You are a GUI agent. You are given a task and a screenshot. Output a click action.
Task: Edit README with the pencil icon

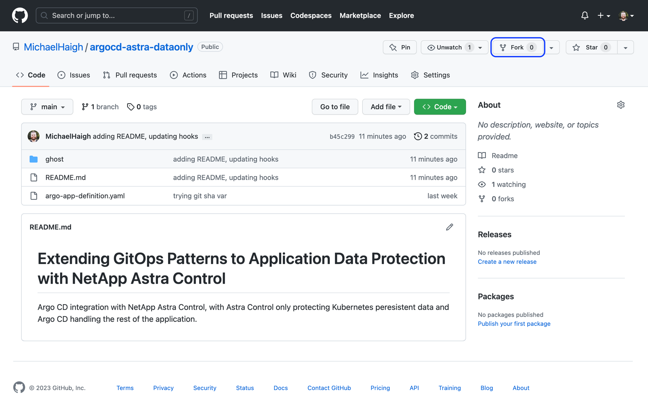tap(450, 227)
